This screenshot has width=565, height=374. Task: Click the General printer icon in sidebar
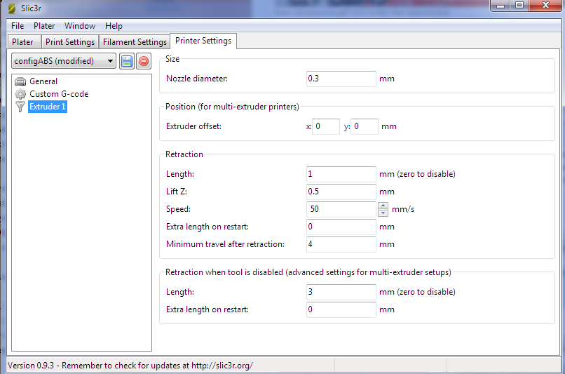click(x=20, y=81)
